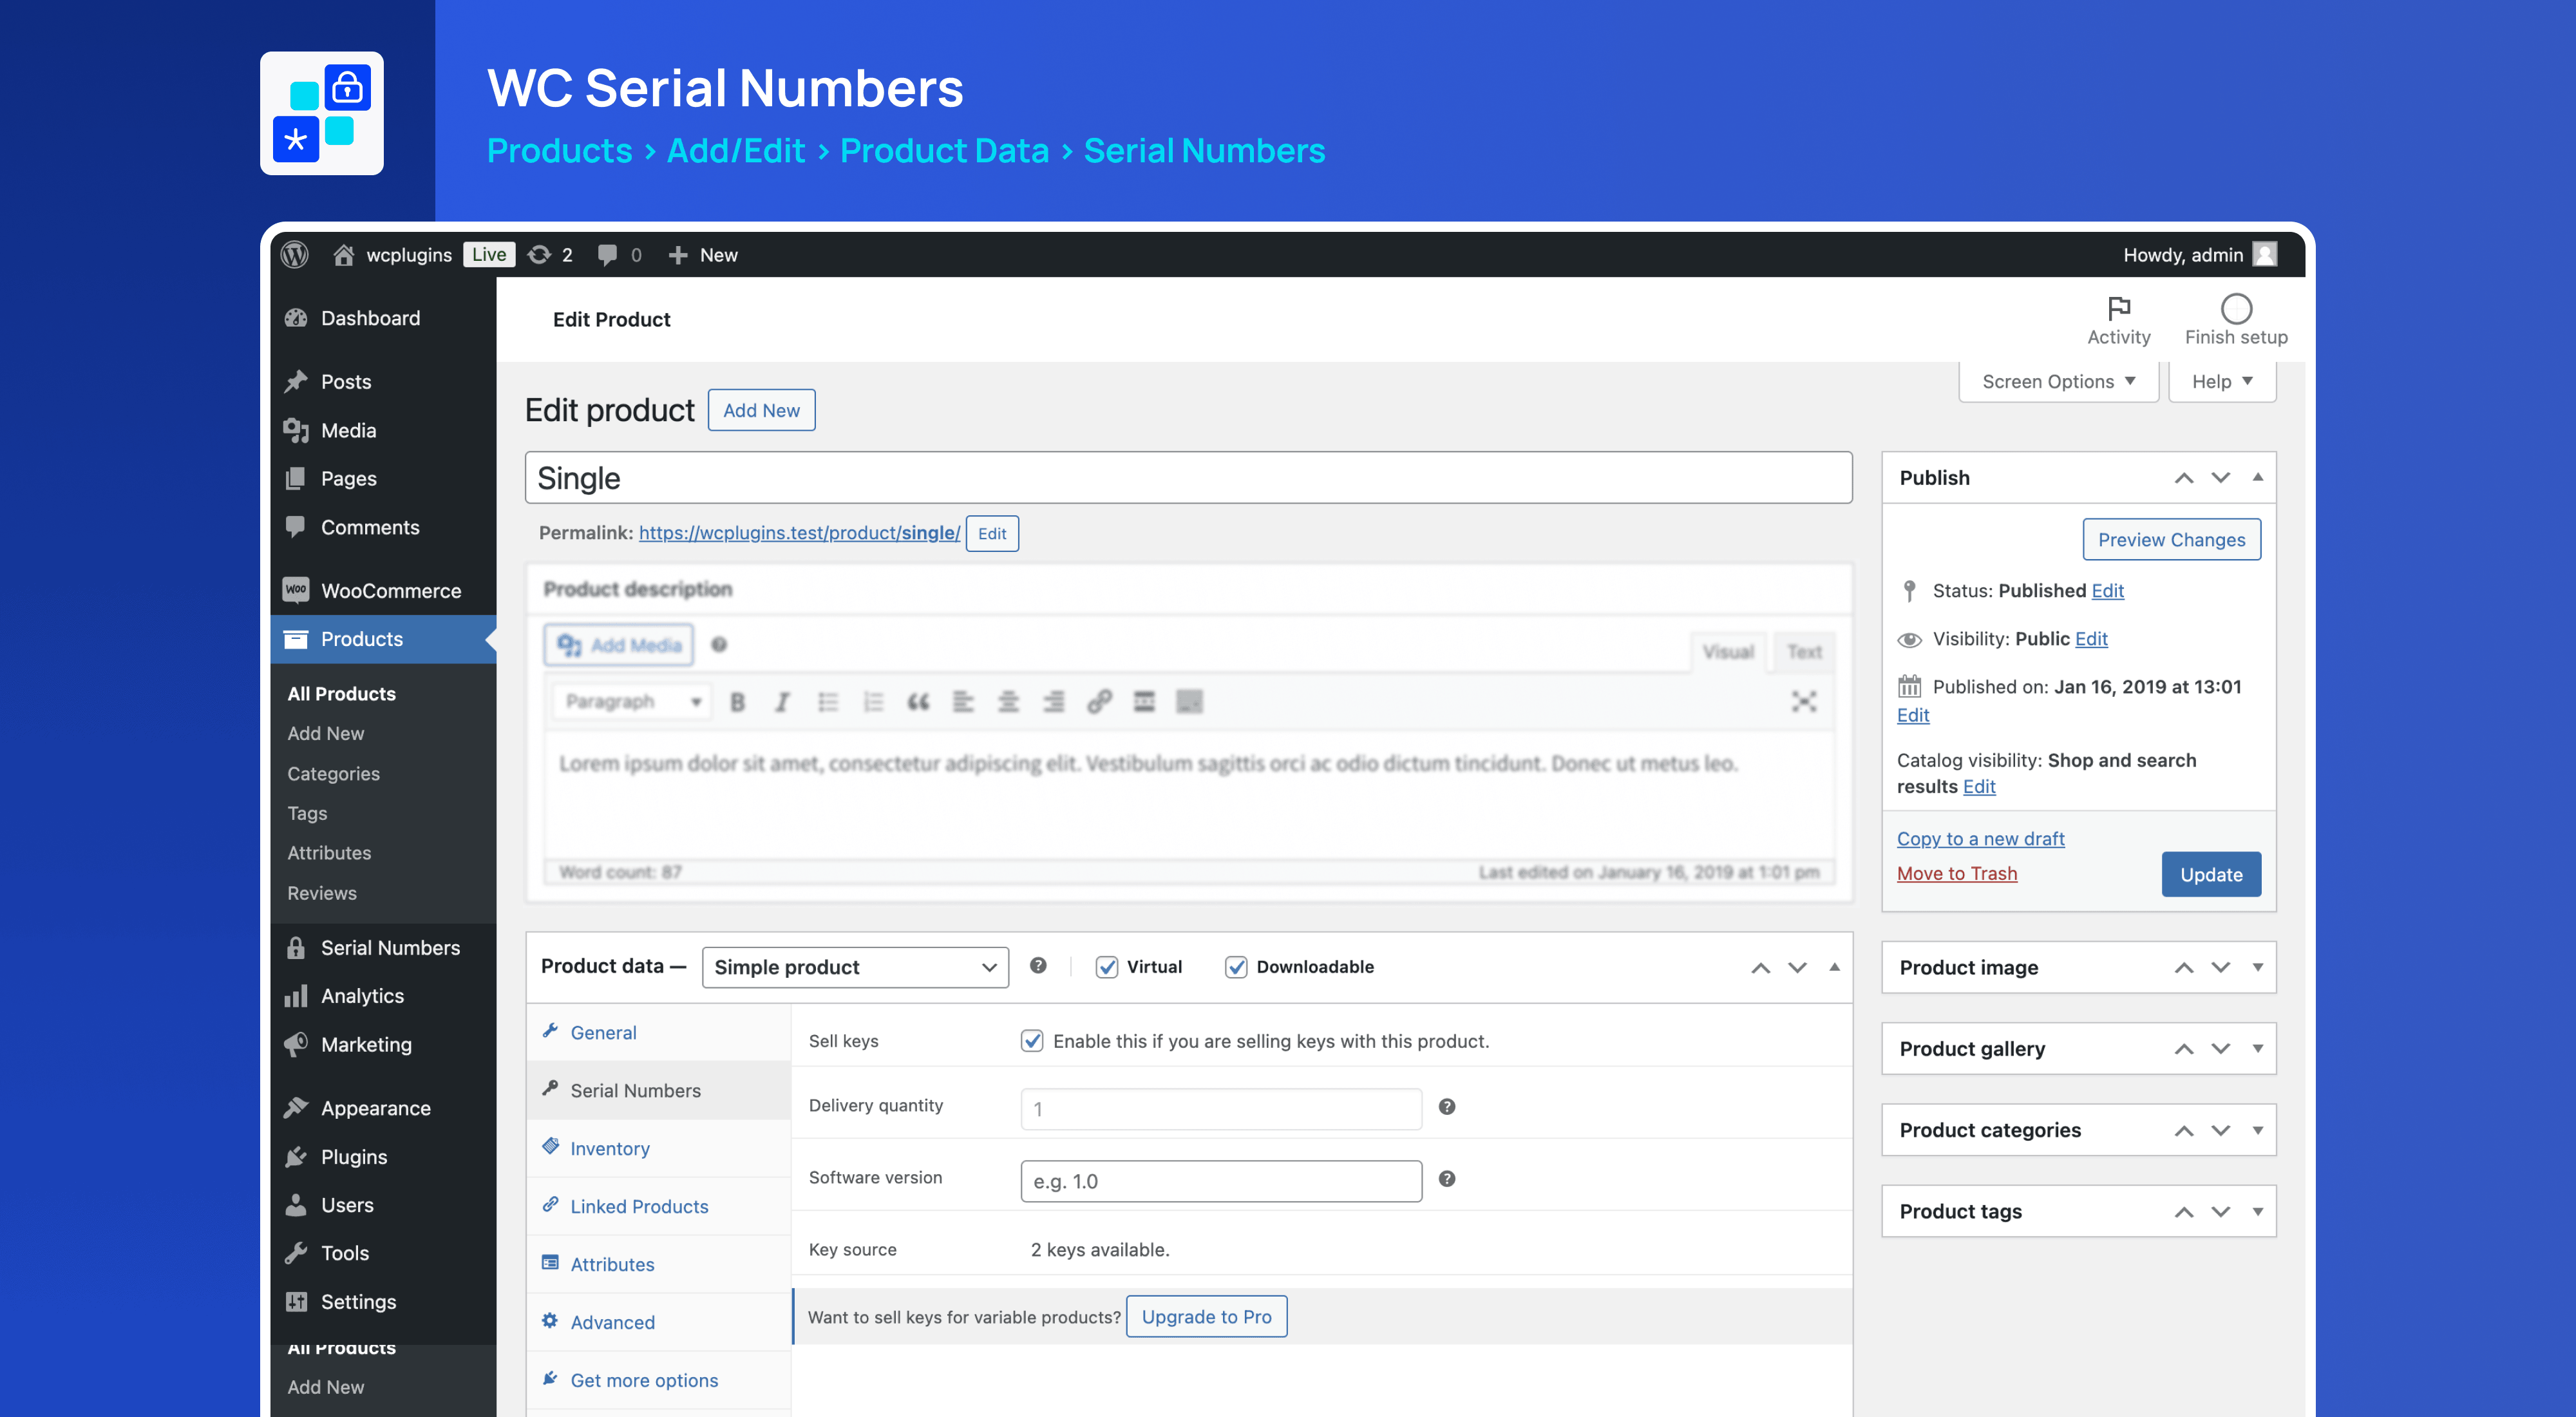The image size is (2576, 1417).
Task: Click the Software version input field
Action: pos(1221,1181)
